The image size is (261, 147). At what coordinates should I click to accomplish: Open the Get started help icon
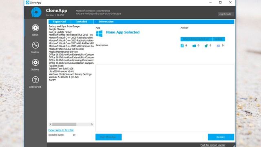[x=35, y=82]
